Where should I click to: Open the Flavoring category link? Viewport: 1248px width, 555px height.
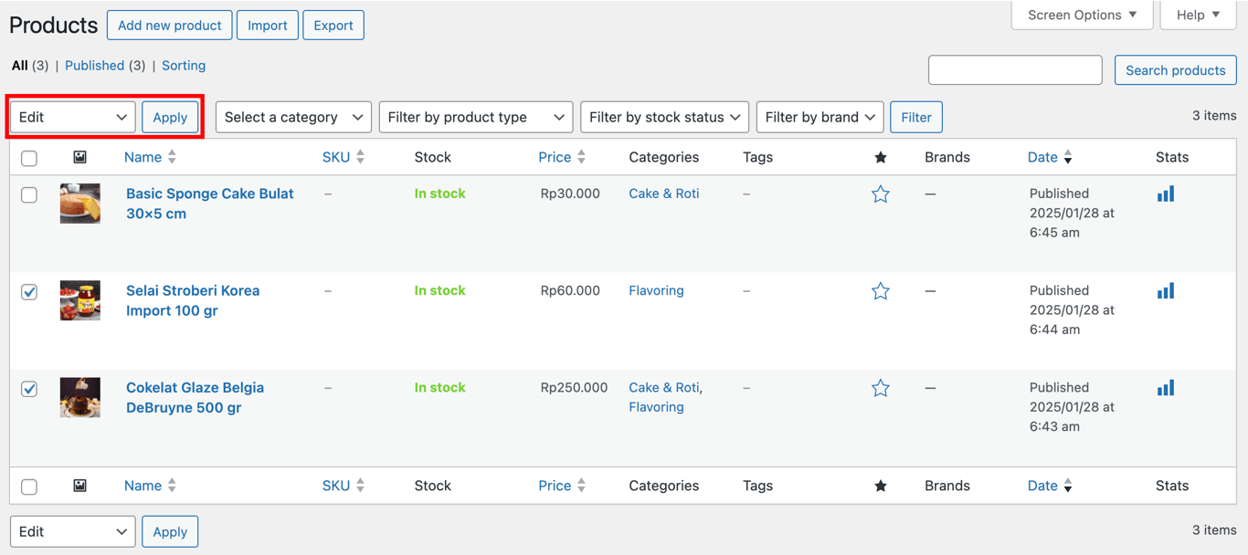click(x=656, y=290)
